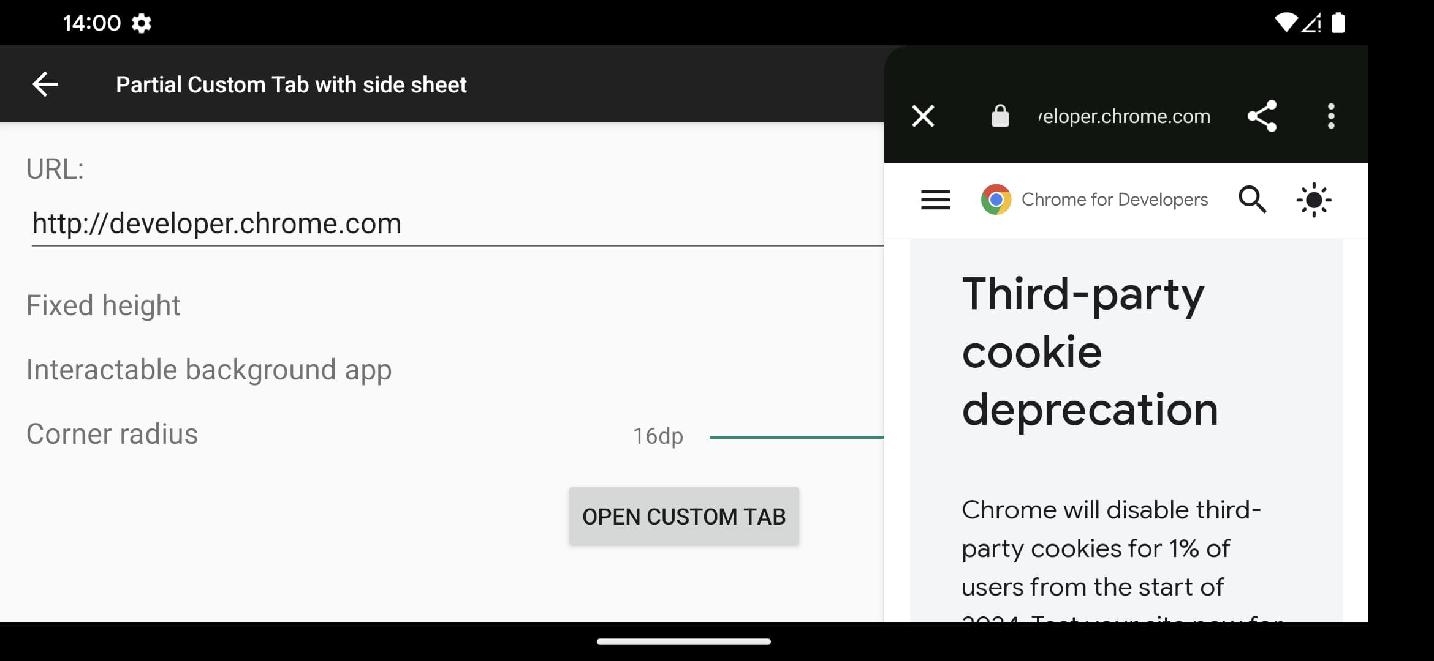Click the hamburger menu icon on Chrome page
Image resolution: width=1434 pixels, height=661 pixels.
pyautogui.click(x=935, y=200)
